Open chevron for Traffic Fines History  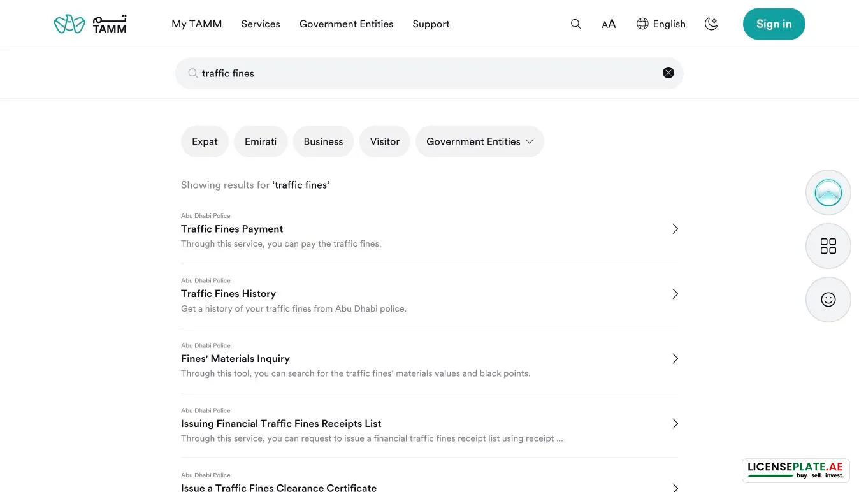(x=675, y=294)
